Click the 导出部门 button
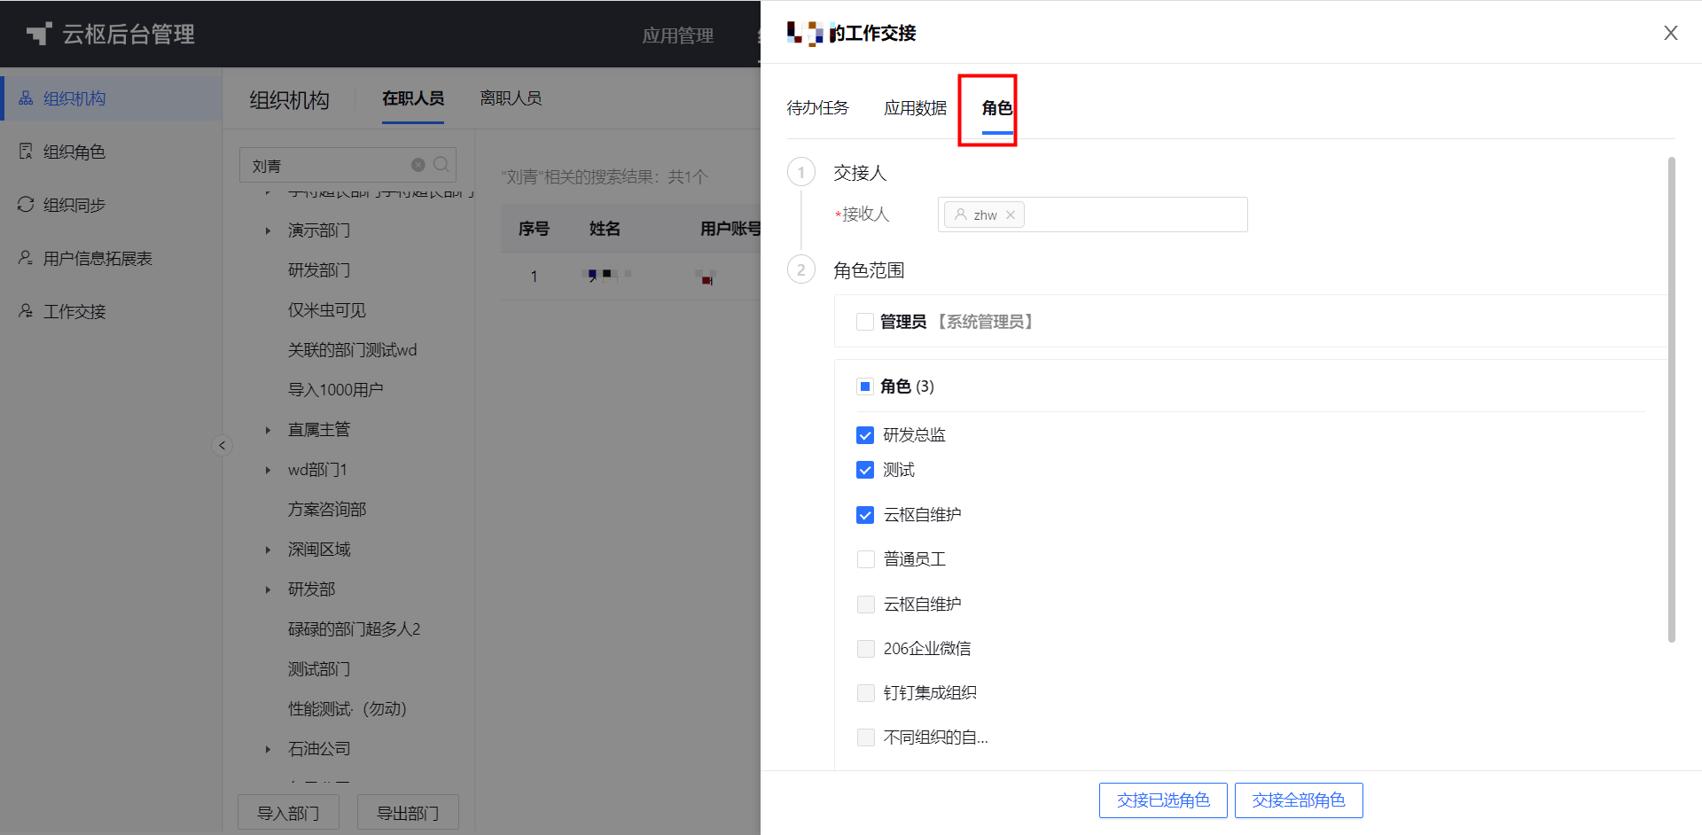 (408, 813)
